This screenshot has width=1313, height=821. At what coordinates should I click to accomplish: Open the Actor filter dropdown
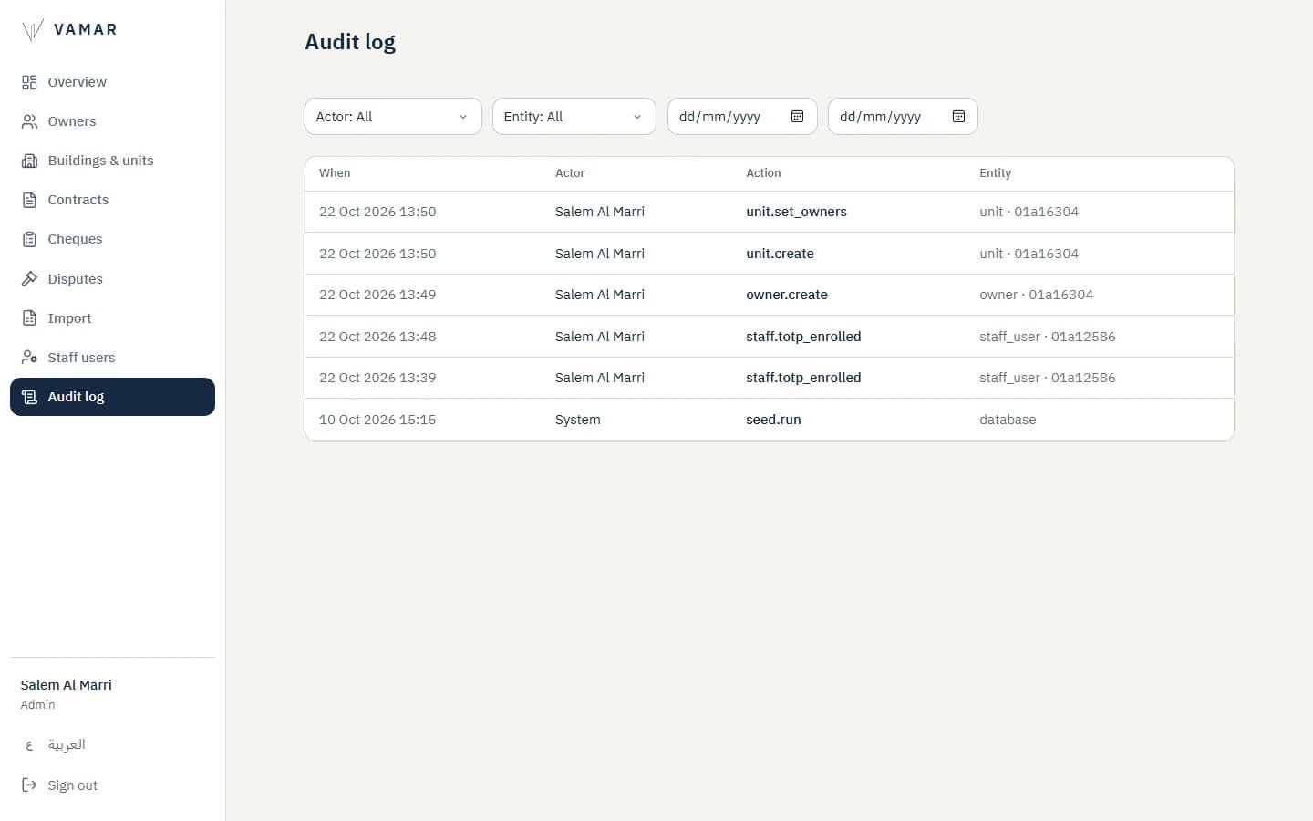pyautogui.click(x=393, y=117)
